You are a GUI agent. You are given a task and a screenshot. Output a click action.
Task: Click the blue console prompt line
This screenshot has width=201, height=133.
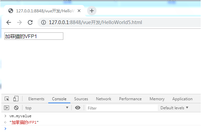coord(101,129)
